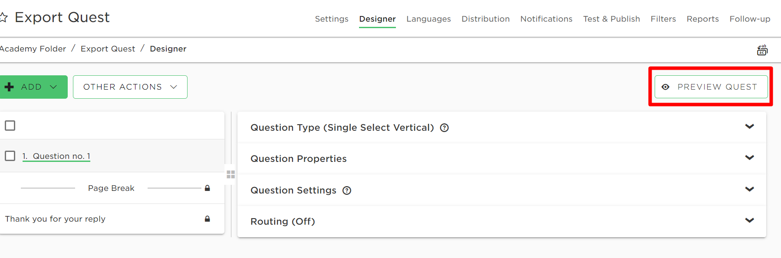Go to the Reports tab
This screenshot has width=781, height=258.
pos(702,19)
